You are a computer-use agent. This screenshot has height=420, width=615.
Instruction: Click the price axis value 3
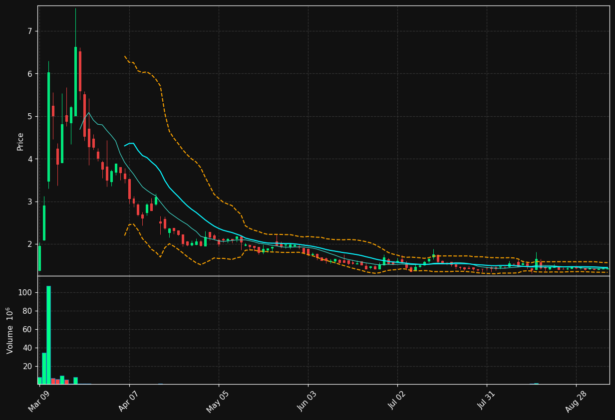point(29,202)
